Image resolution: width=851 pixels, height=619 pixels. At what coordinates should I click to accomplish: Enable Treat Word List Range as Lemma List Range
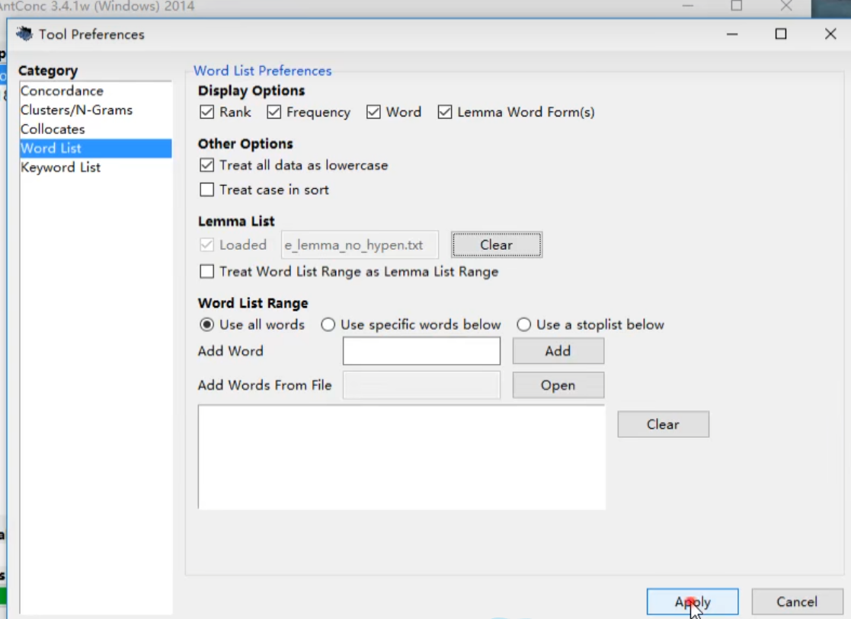point(206,271)
